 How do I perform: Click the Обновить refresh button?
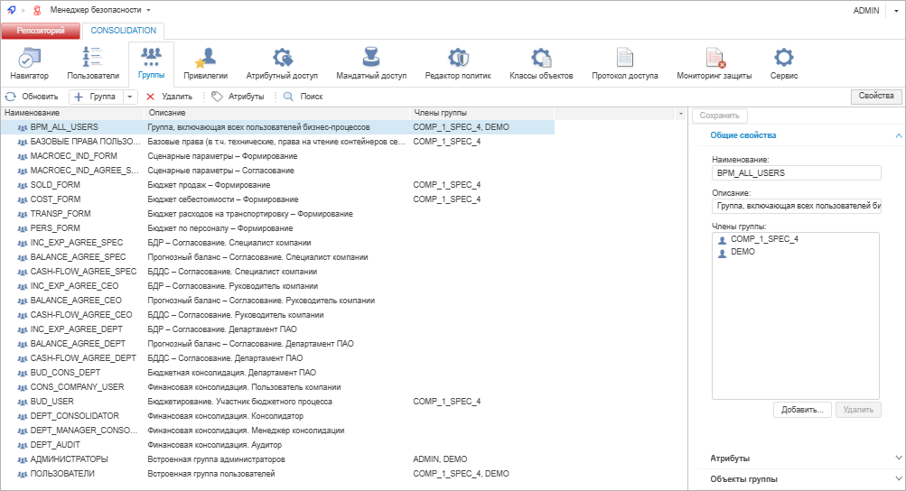pos(32,97)
